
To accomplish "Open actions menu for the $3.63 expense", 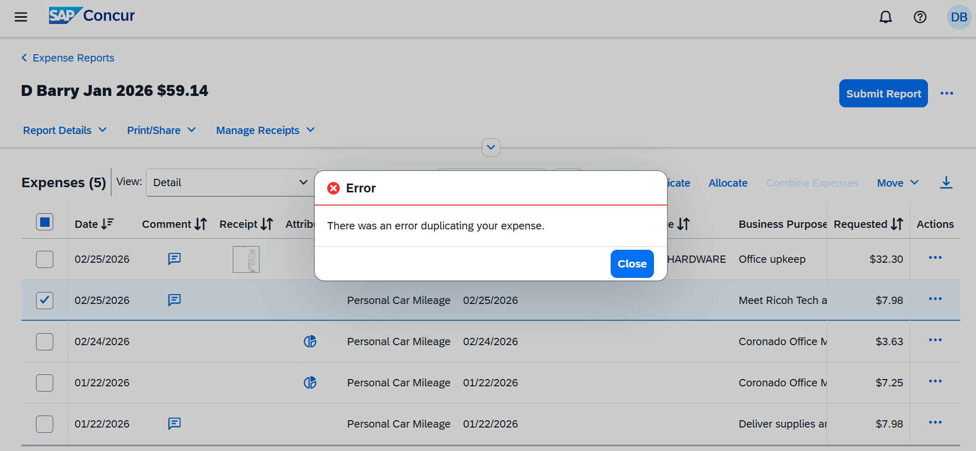I will [x=935, y=340].
